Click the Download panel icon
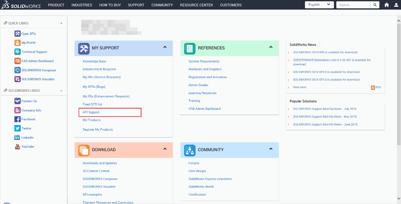 (84, 151)
